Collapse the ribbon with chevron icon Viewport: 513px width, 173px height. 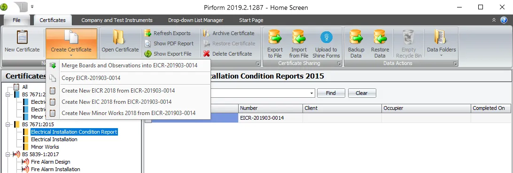pos(494,20)
